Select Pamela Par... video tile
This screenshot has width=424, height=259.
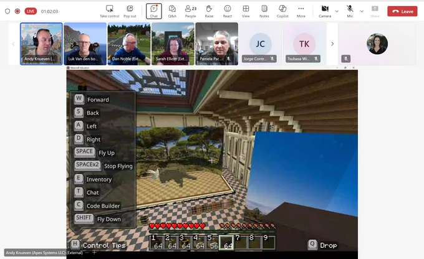point(216,44)
